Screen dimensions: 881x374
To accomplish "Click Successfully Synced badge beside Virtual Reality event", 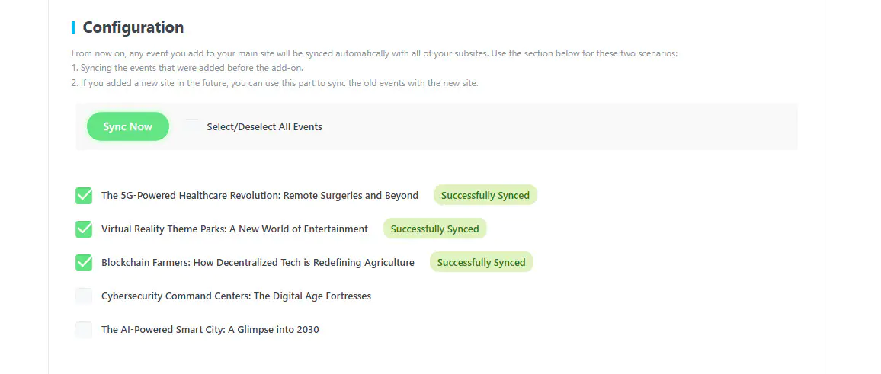I will pos(434,229).
